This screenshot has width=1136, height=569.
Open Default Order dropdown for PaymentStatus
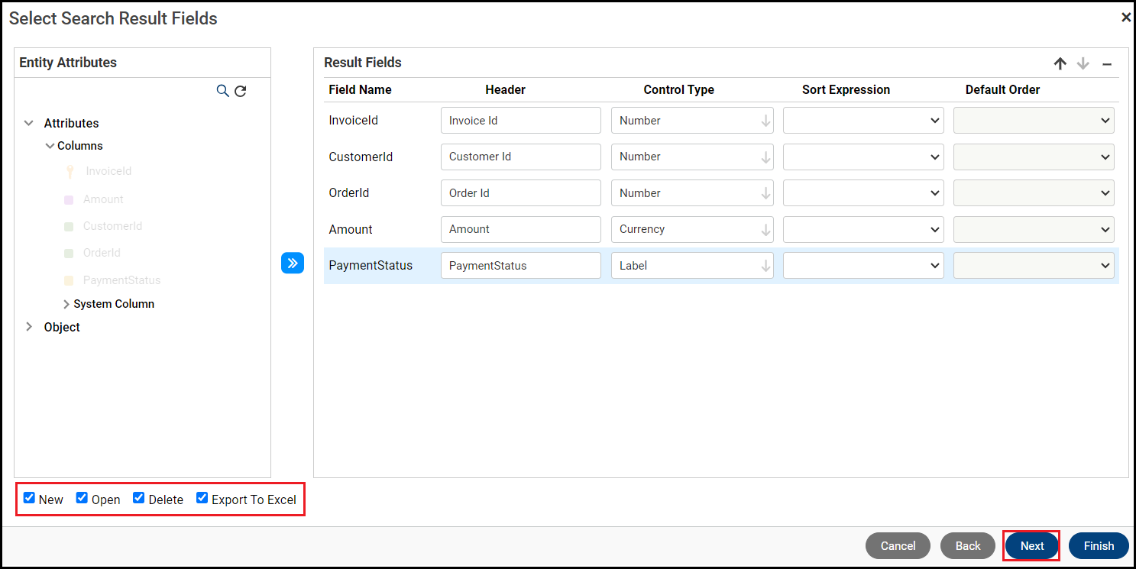(1034, 266)
